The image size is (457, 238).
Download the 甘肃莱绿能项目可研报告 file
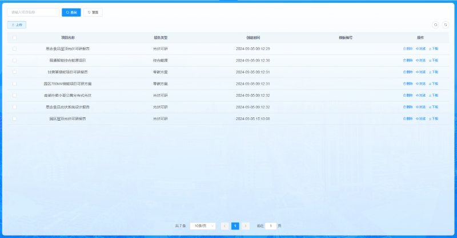[x=434, y=72]
